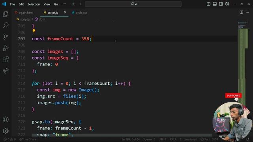Click the horizontal scrollbar under the code

pos(122,135)
